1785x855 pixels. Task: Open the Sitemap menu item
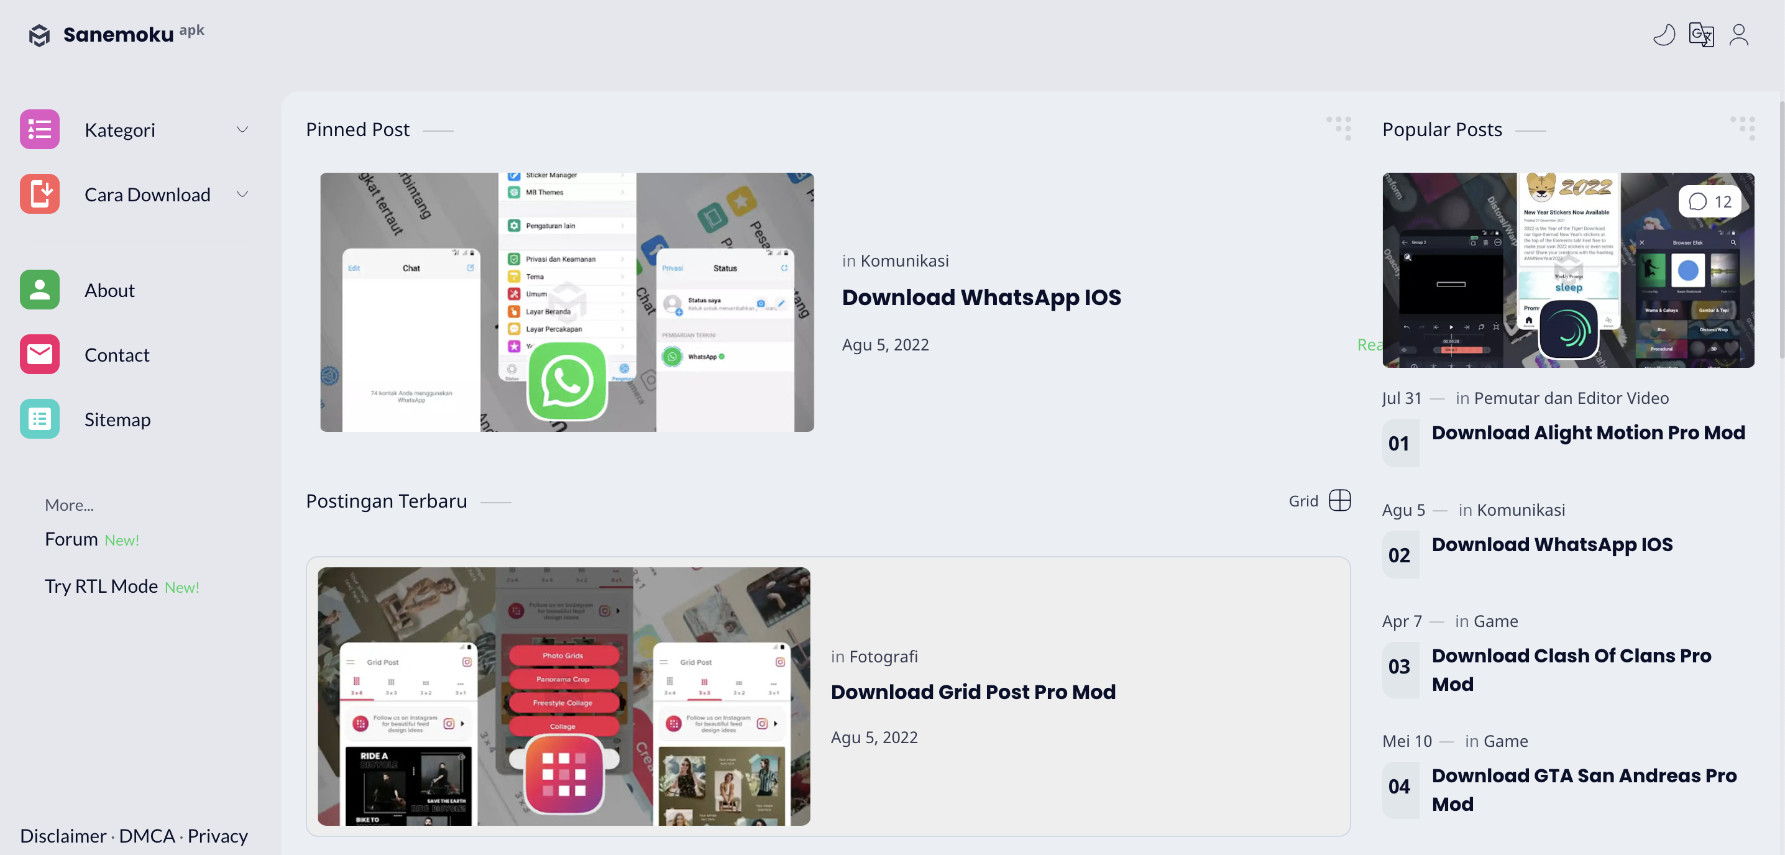(117, 418)
